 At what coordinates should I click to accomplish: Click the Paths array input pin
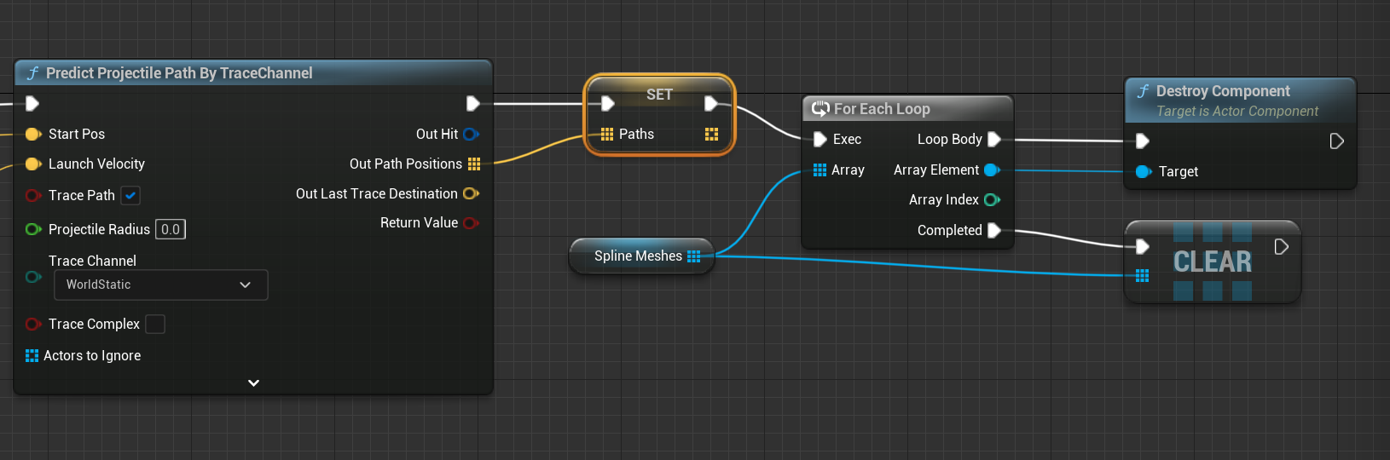pos(607,134)
